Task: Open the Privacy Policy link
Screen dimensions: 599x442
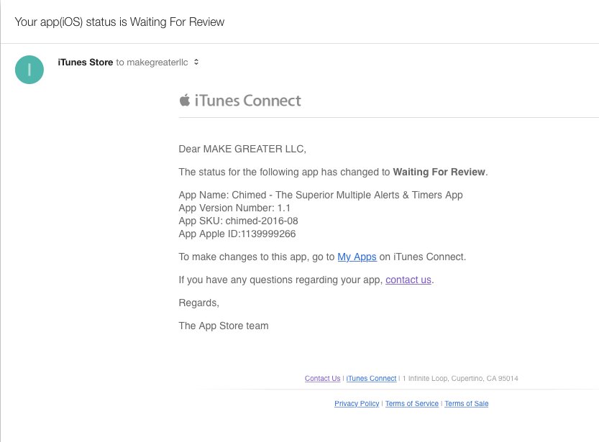Action: pos(357,403)
